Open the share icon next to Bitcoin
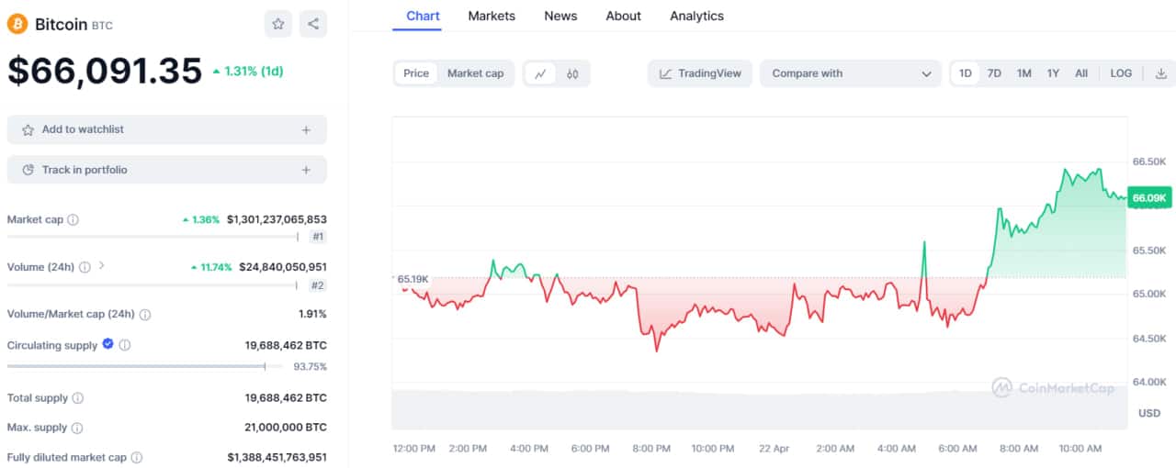Viewport: 1176px width, 468px height. [x=313, y=24]
